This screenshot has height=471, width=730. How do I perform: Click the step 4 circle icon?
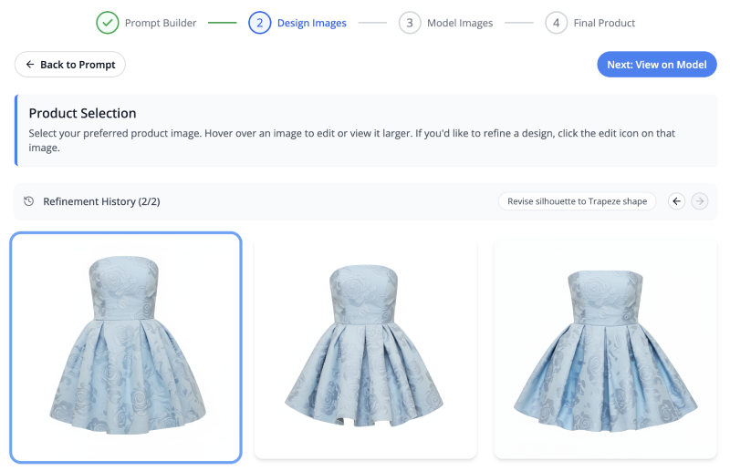tap(556, 23)
